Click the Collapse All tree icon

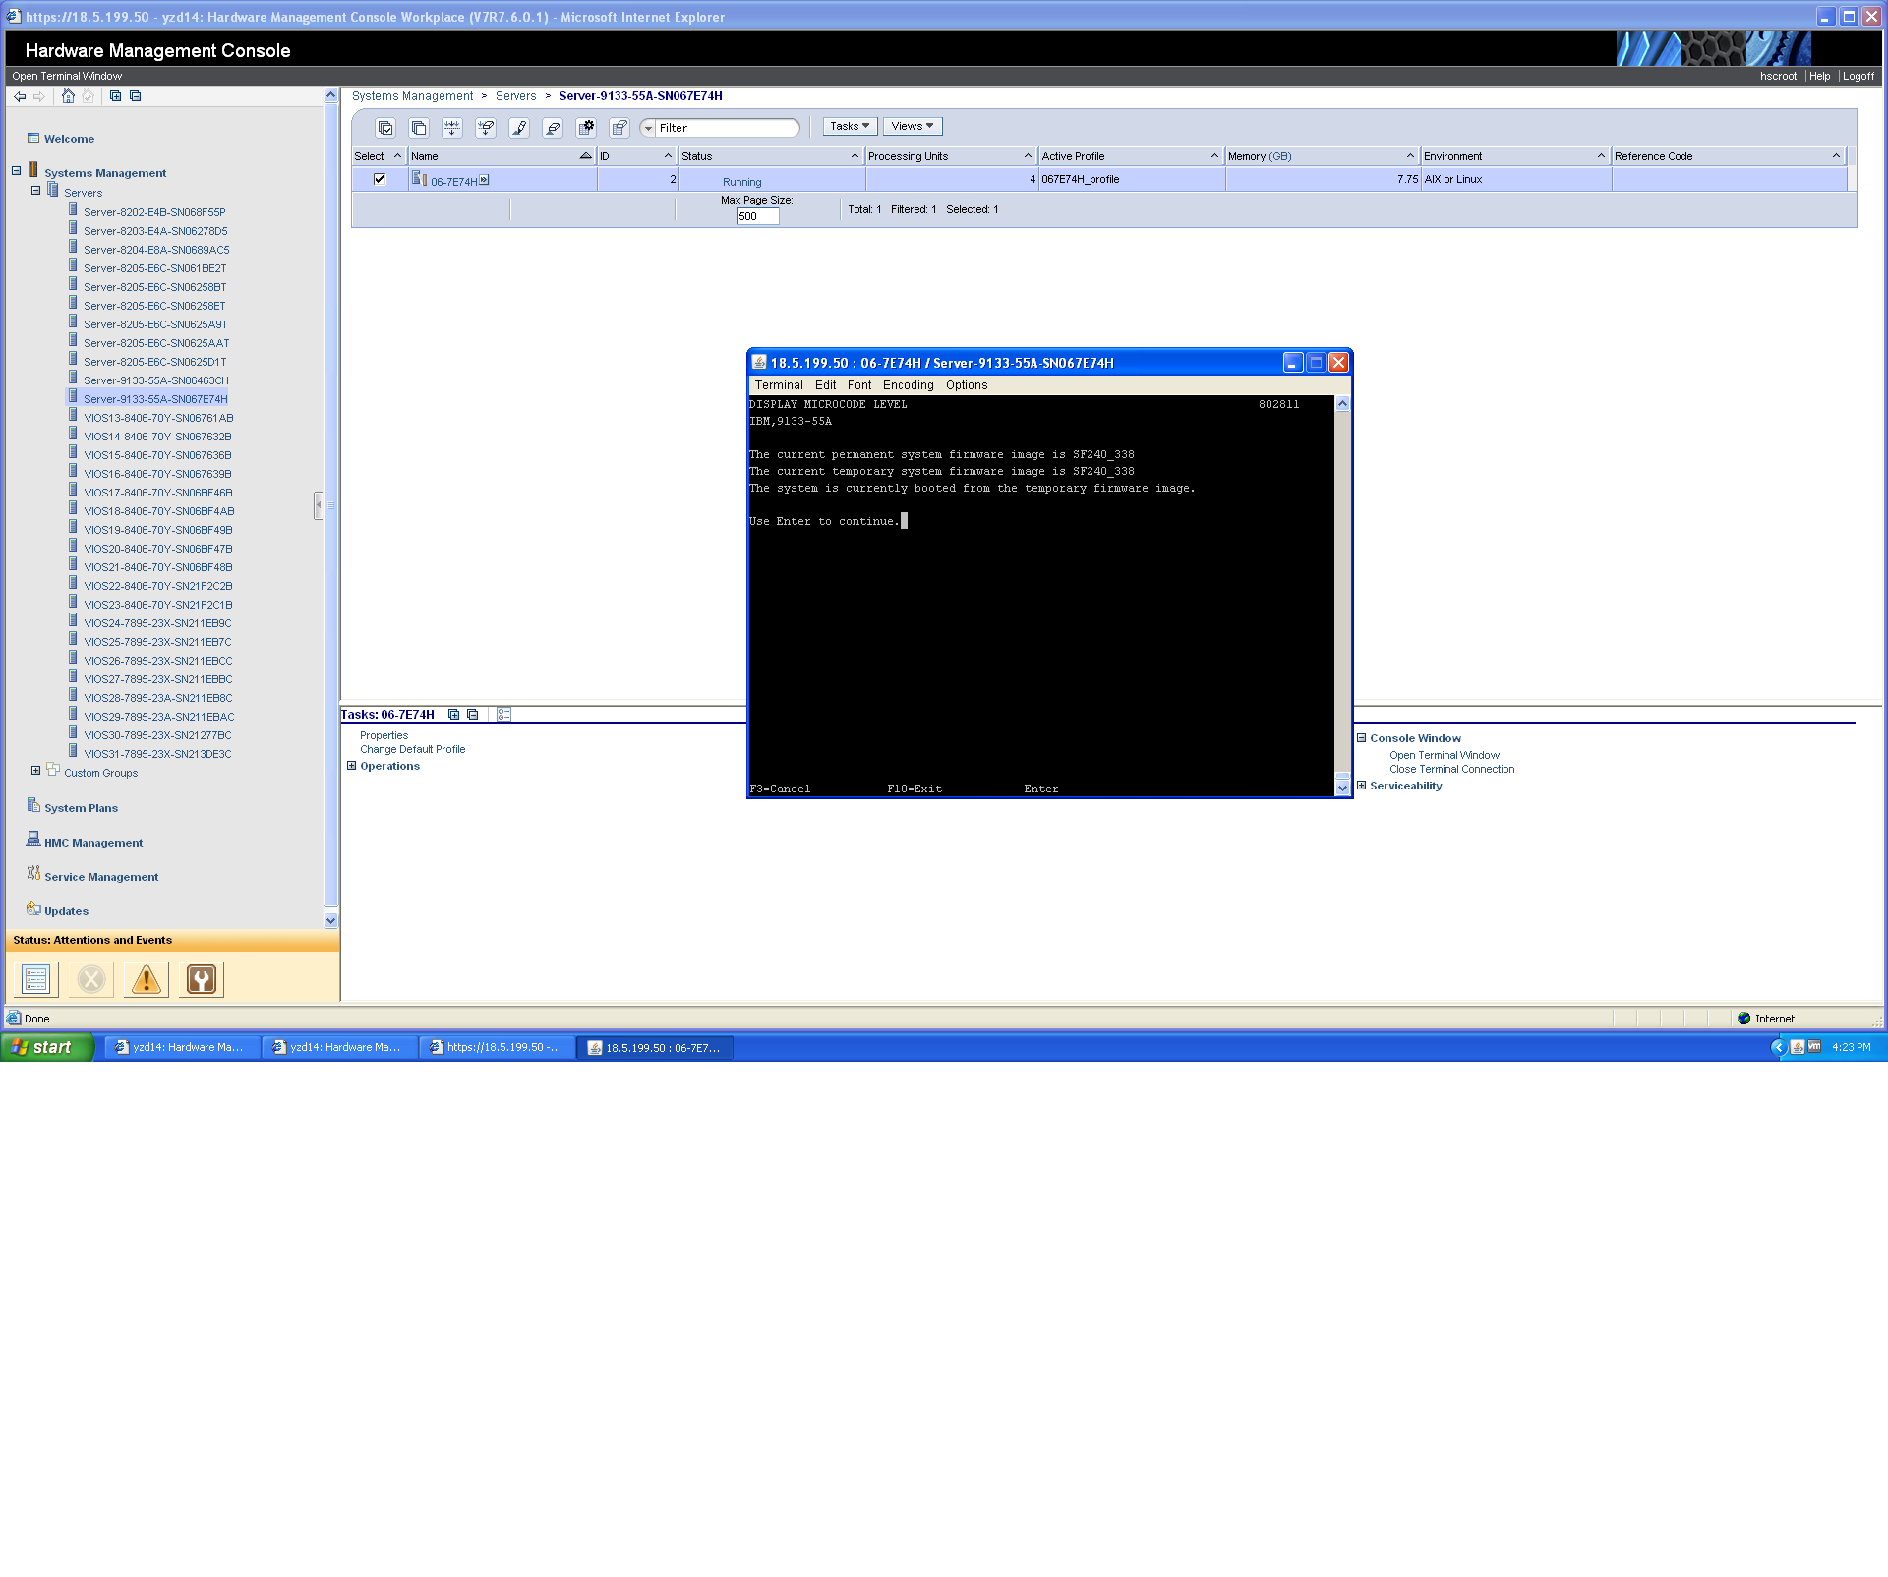tap(136, 96)
